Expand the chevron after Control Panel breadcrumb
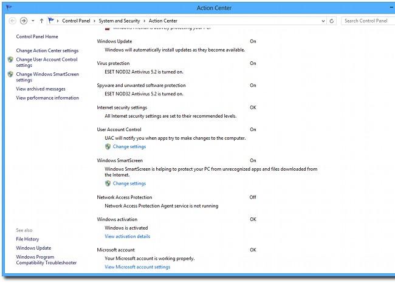This screenshot has width=395, height=283. click(94, 21)
